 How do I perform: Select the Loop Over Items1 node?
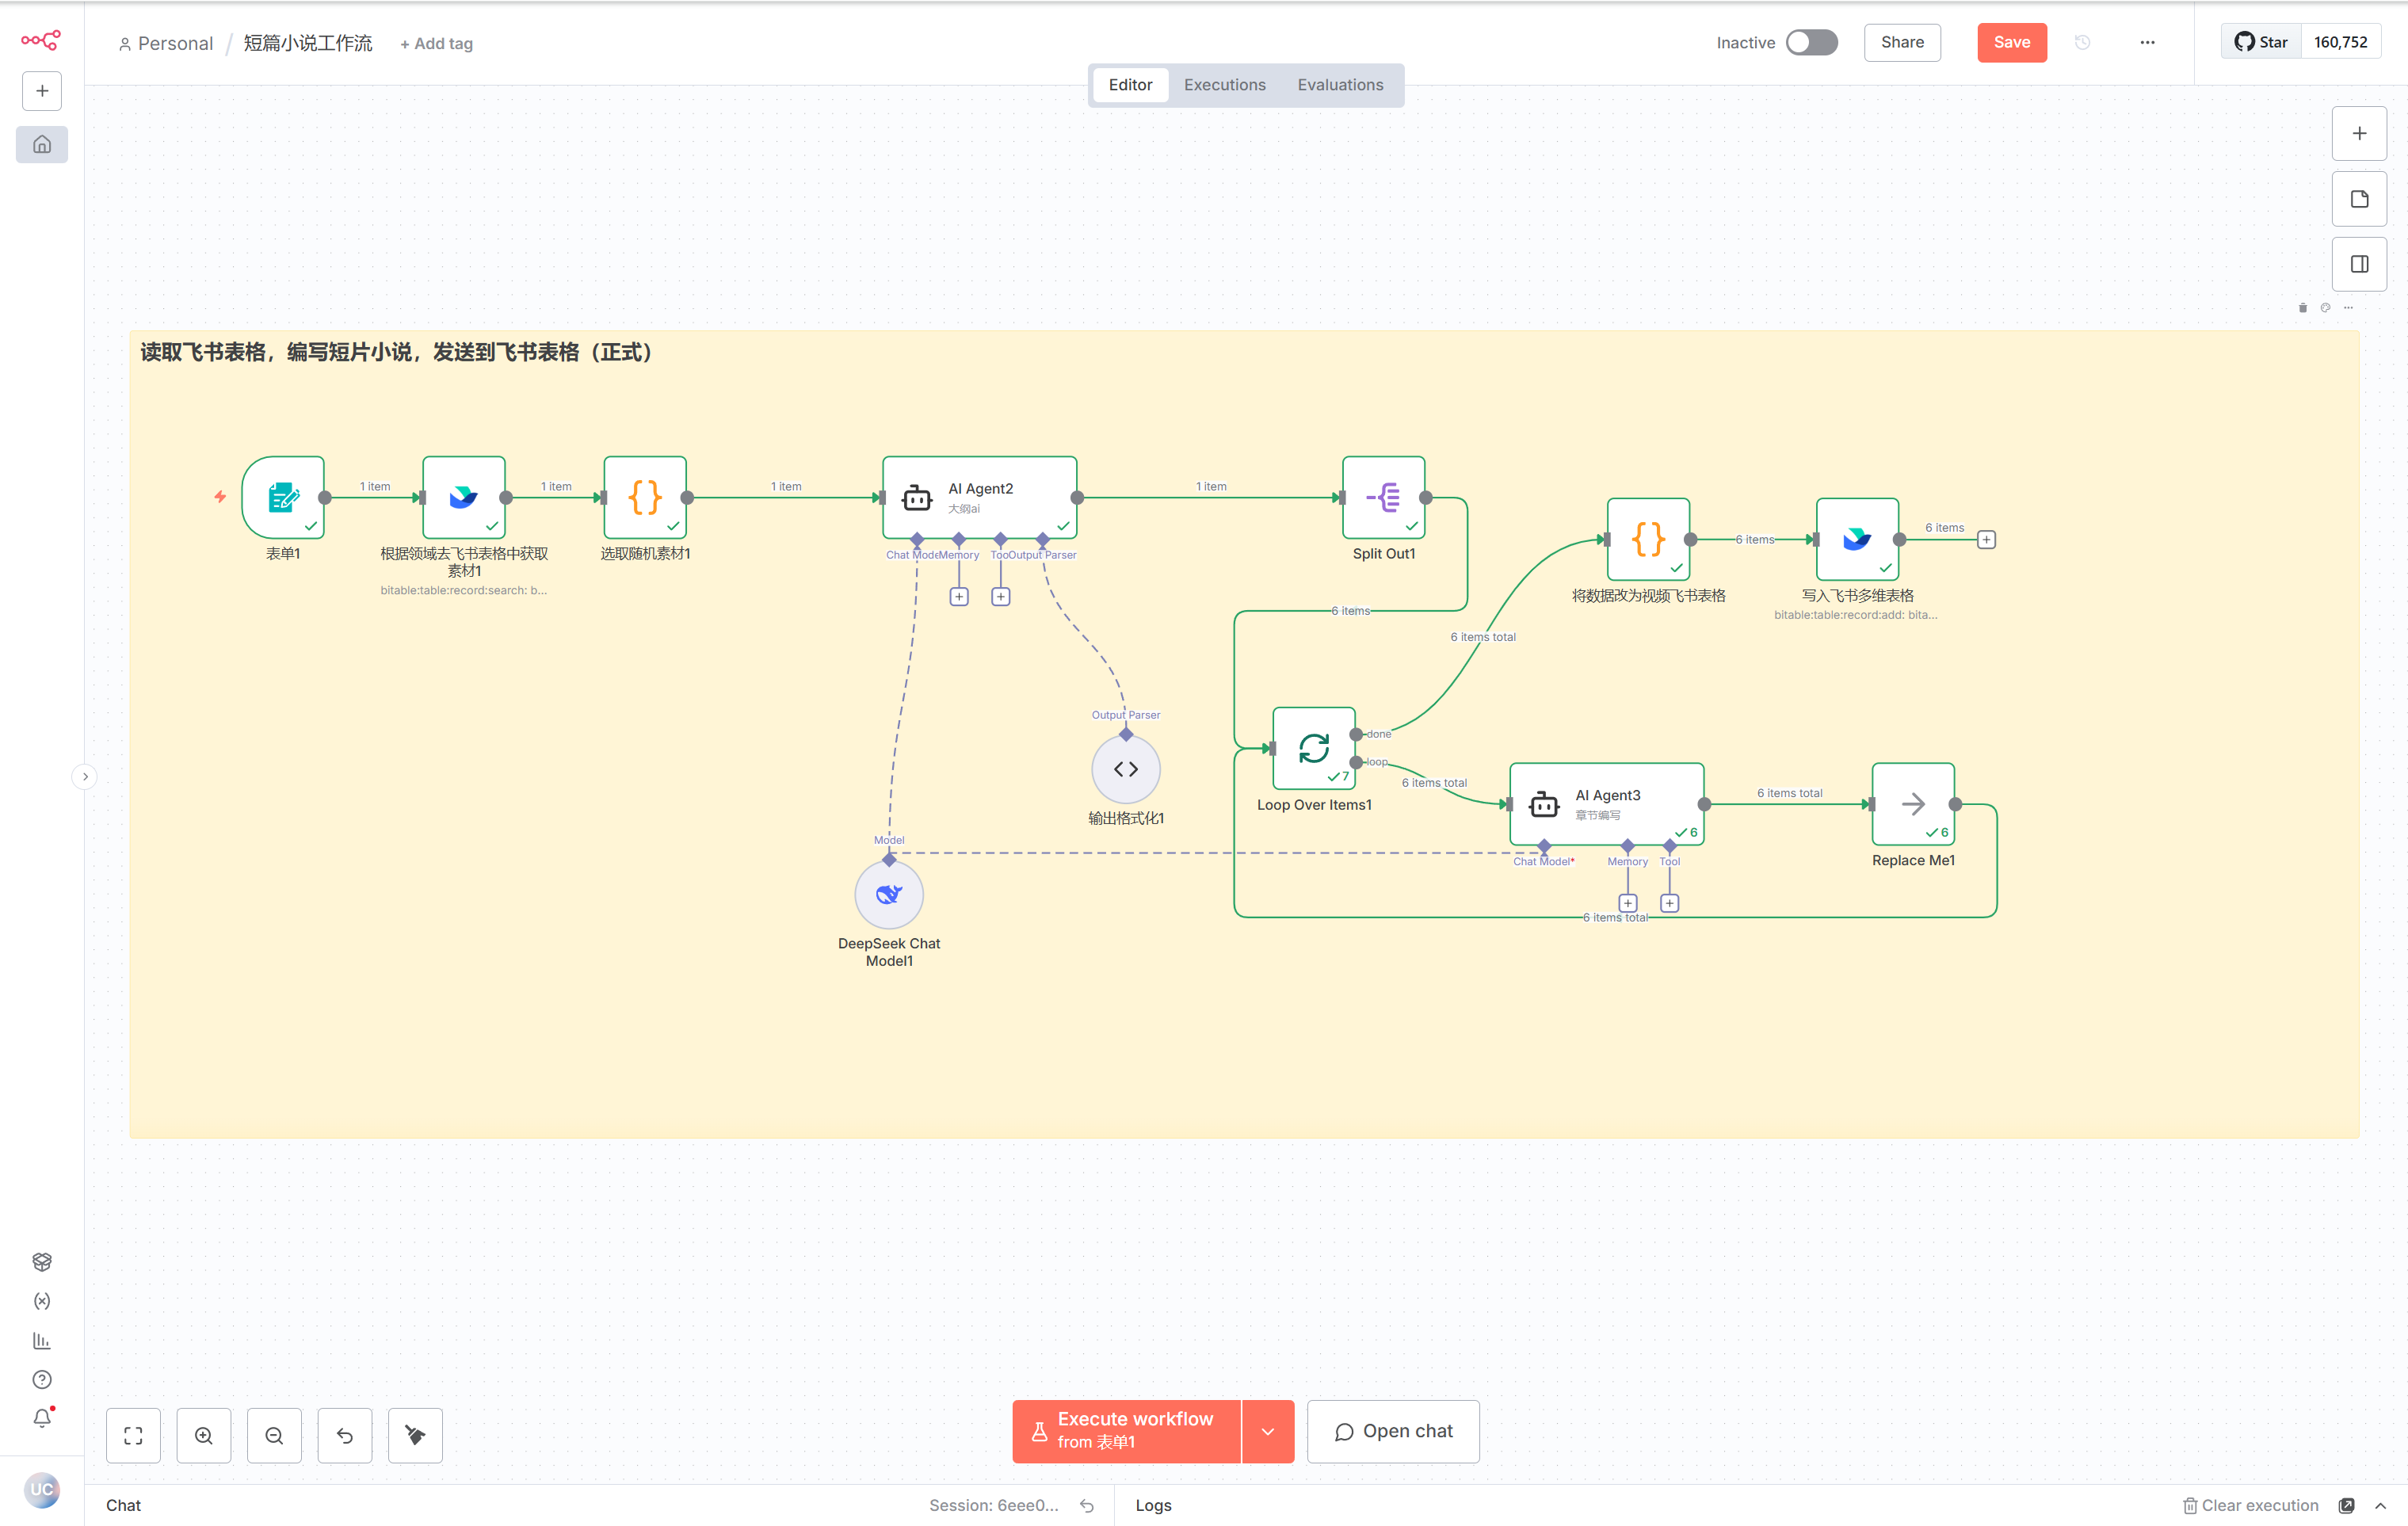tap(1313, 748)
